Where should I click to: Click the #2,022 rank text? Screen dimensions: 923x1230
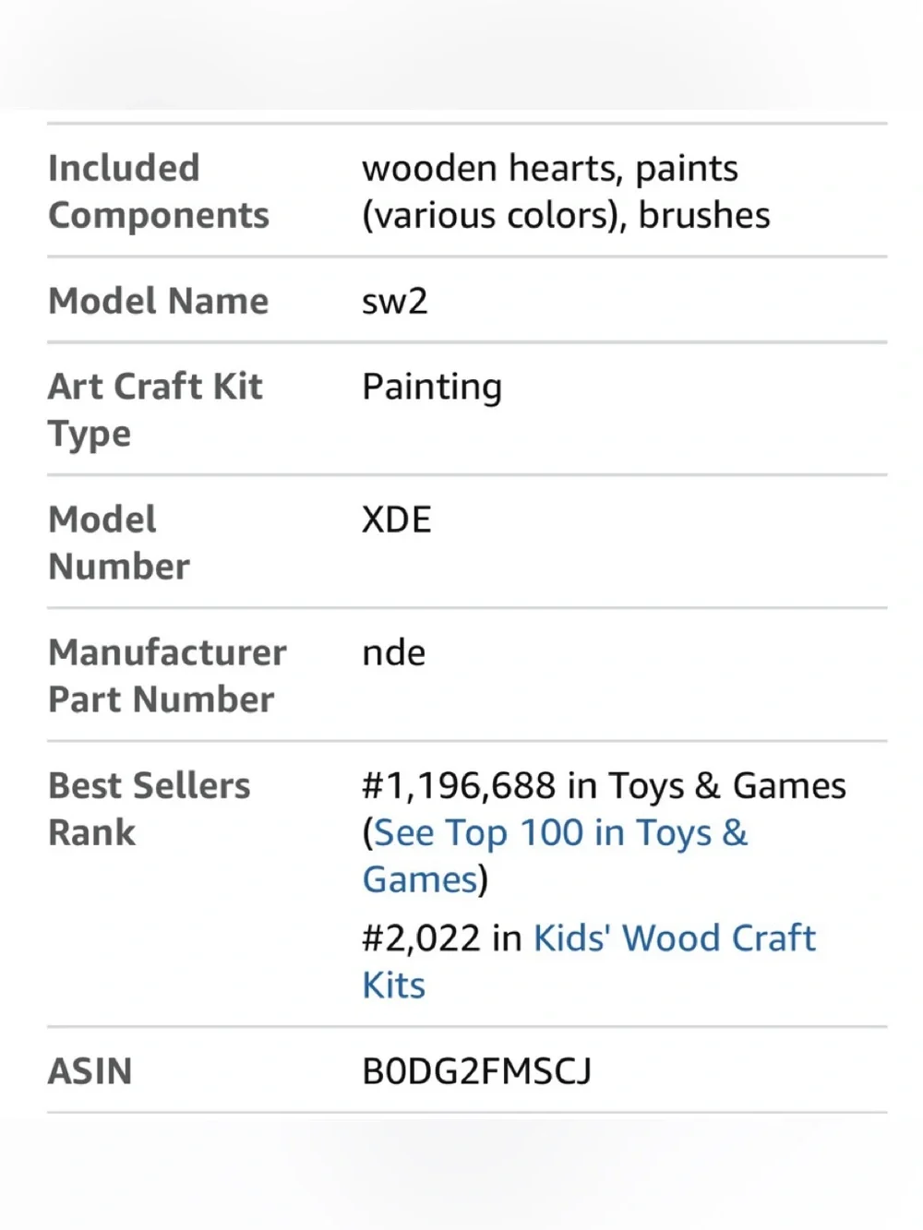pyautogui.click(x=421, y=938)
